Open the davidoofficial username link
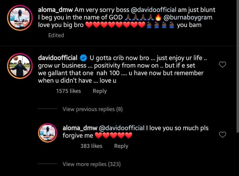The image size is (239, 176). point(58,58)
